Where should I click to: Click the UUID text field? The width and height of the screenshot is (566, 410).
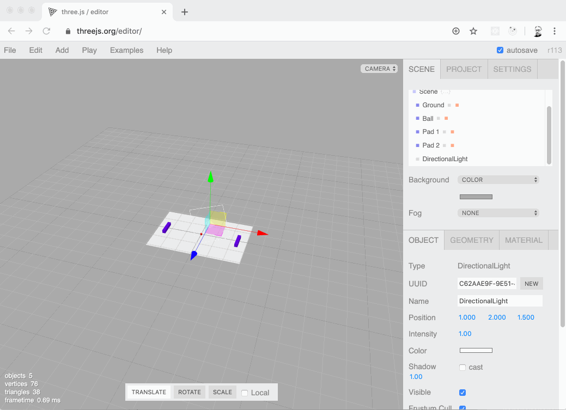point(487,284)
